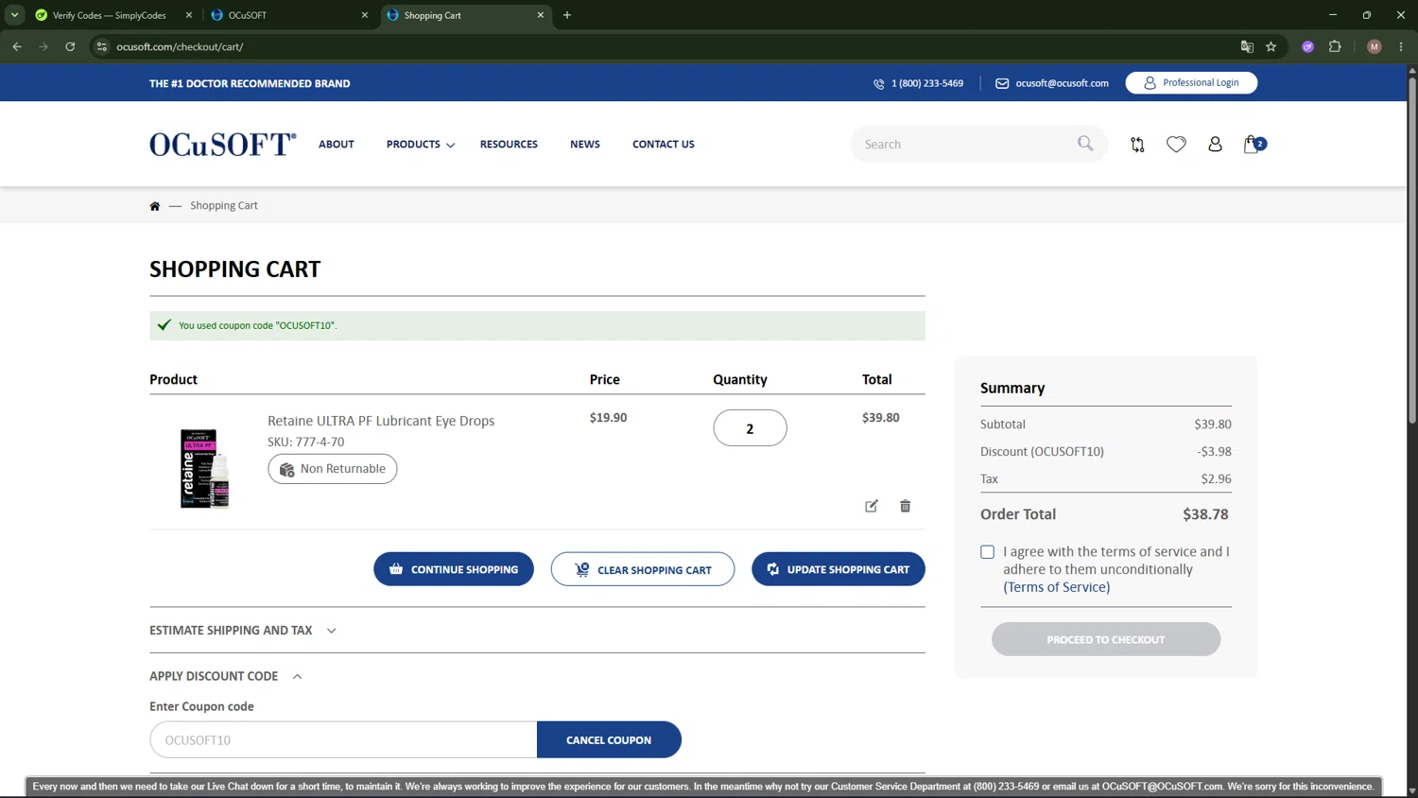The height and width of the screenshot is (798, 1418).
Task: Click the Cancel Coupon button
Action: pos(609,740)
